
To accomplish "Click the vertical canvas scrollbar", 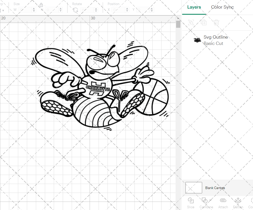I will [178, 24].
